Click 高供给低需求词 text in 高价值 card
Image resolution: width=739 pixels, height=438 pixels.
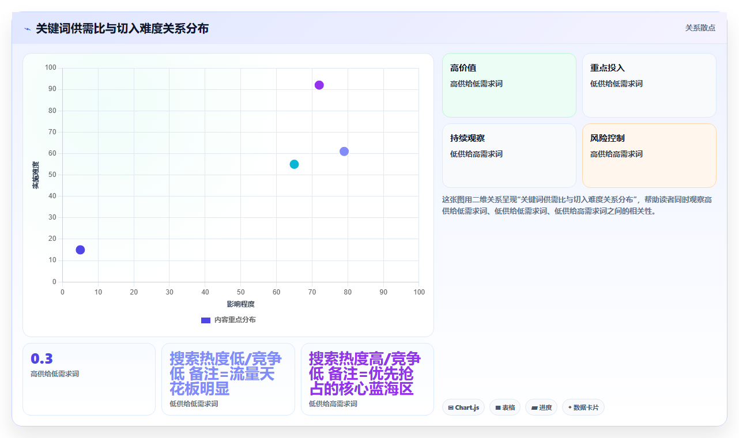(476, 84)
